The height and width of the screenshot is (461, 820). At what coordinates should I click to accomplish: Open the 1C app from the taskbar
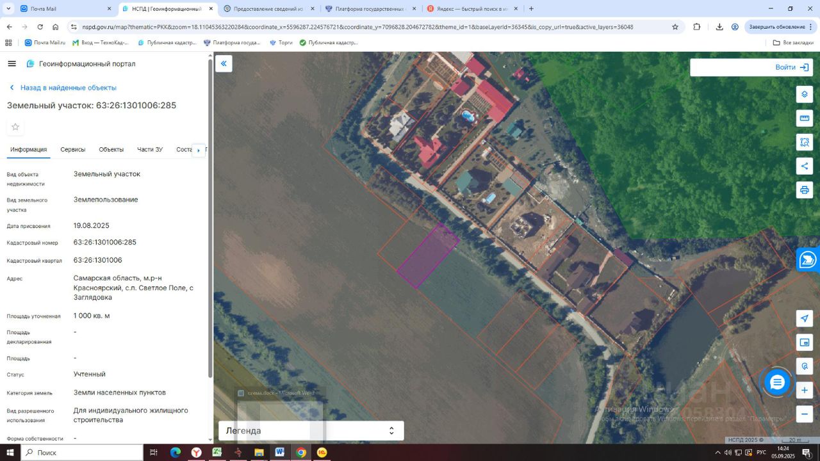tap(322, 453)
